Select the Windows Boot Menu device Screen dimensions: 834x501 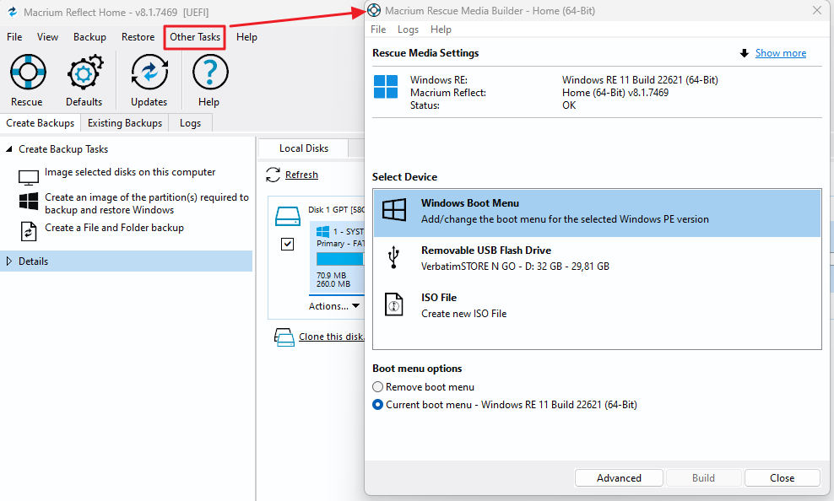tap(597, 213)
